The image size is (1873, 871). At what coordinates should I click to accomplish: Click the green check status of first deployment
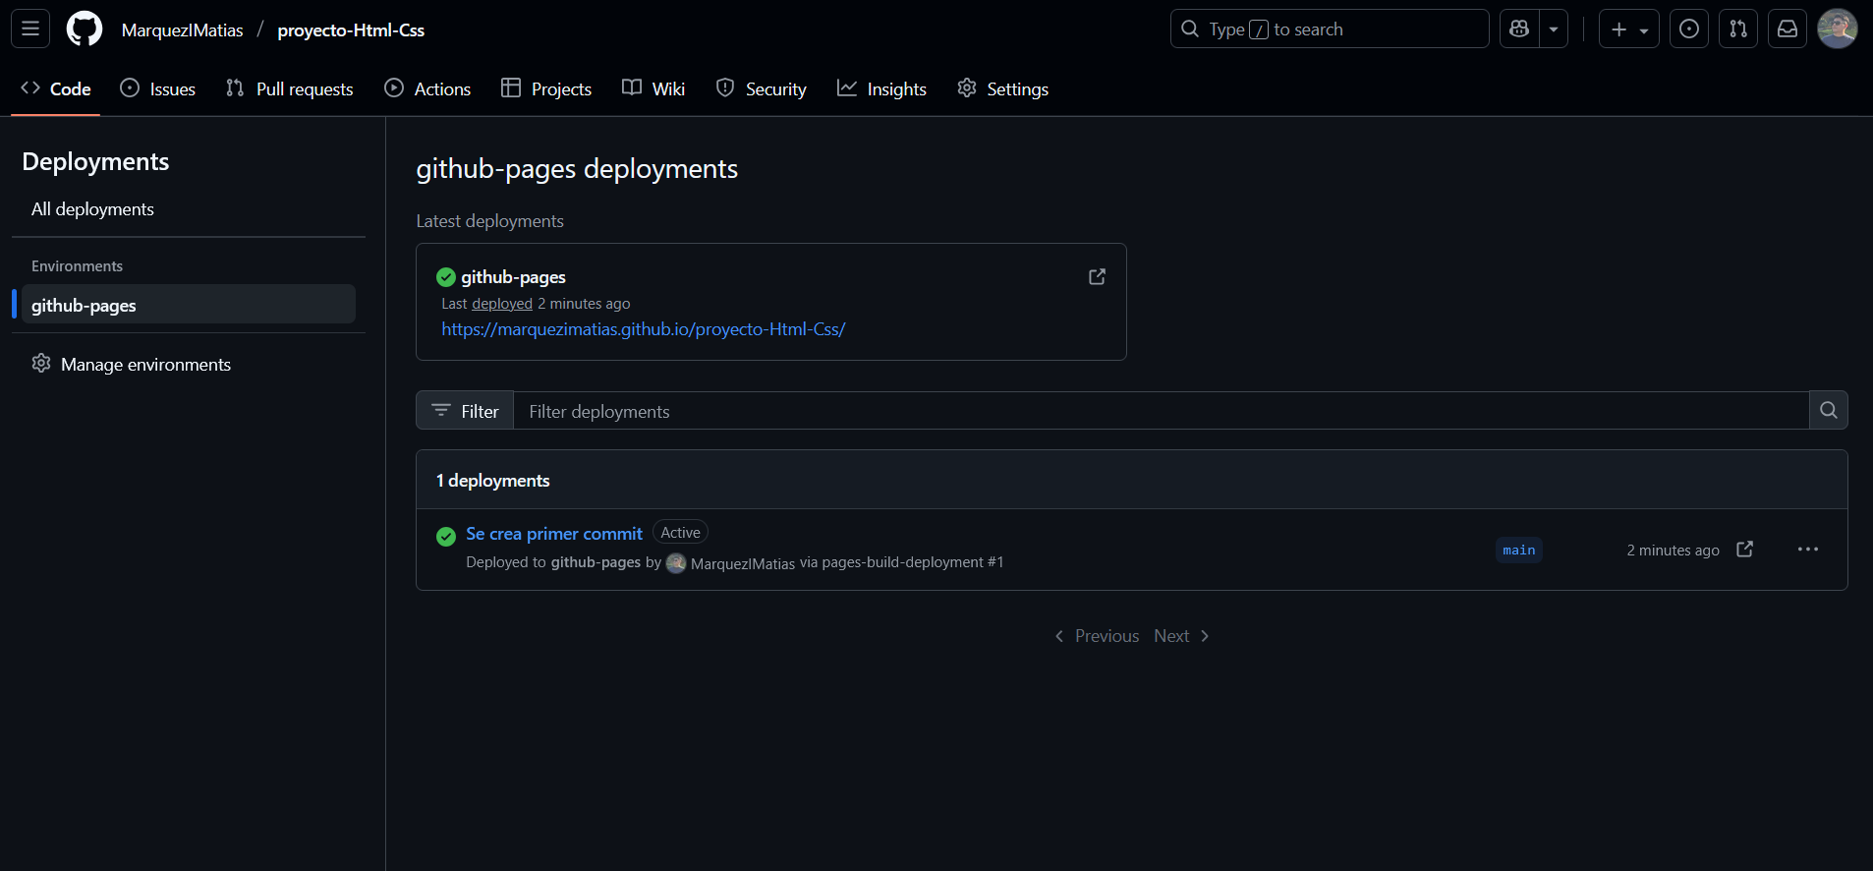[x=446, y=536]
